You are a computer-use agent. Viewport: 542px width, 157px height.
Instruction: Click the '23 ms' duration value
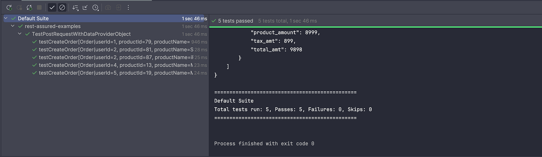pyautogui.click(x=201, y=65)
